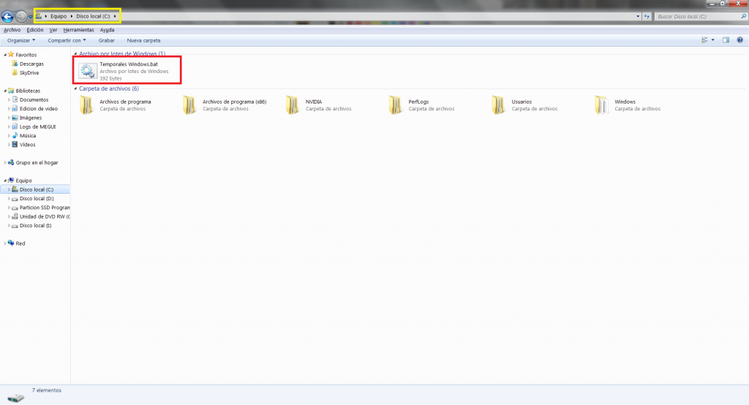Open the Ayuda menu
This screenshot has width=749, height=405.
coord(107,30)
